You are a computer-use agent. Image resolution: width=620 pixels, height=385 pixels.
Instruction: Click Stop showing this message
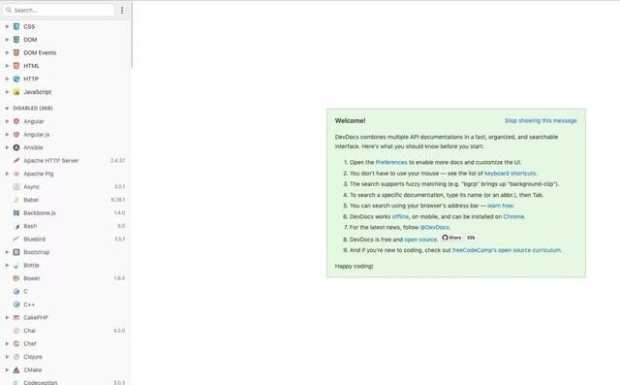pos(541,120)
